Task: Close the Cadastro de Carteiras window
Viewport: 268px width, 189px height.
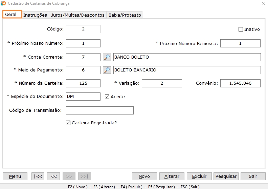Action: point(263,3)
